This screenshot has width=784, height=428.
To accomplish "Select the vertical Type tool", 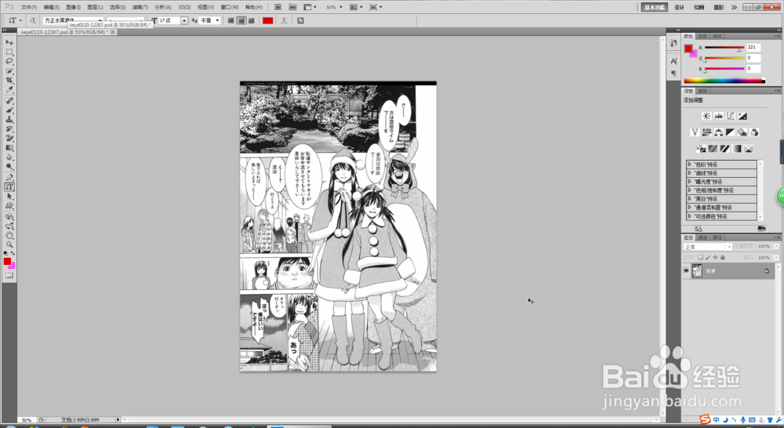I will [x=9, y=187].
